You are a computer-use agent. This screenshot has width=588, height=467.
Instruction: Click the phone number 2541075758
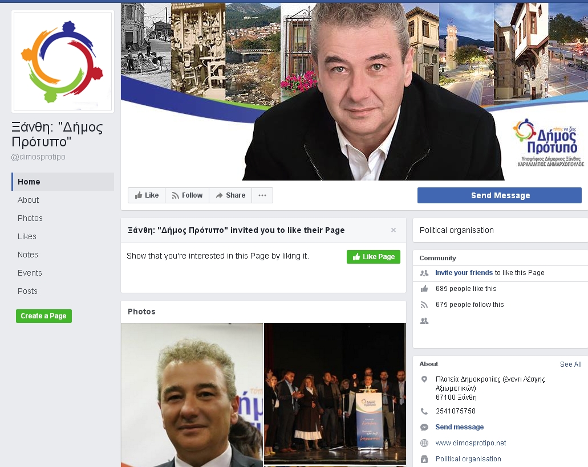[455, 411]
